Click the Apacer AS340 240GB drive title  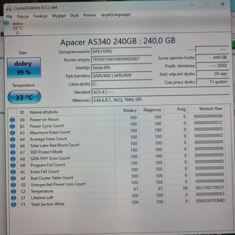point(117,41)
